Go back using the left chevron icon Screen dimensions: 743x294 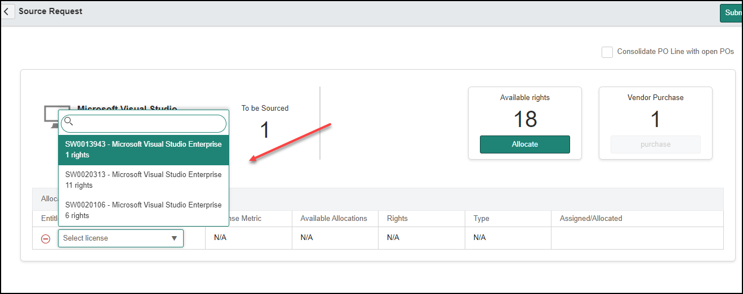coord(6,11)
